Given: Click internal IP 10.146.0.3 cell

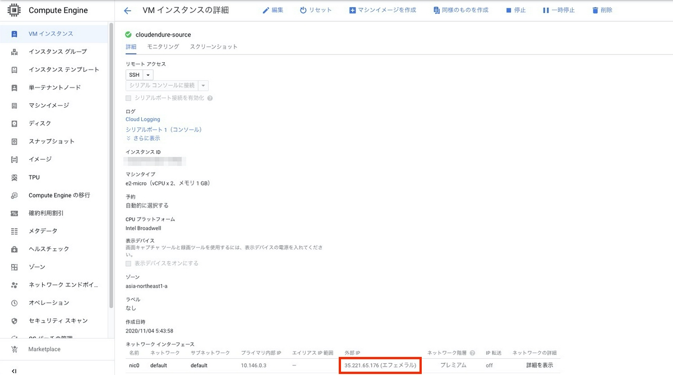Looking at the screenshot, I should click(x=253, y=365).
